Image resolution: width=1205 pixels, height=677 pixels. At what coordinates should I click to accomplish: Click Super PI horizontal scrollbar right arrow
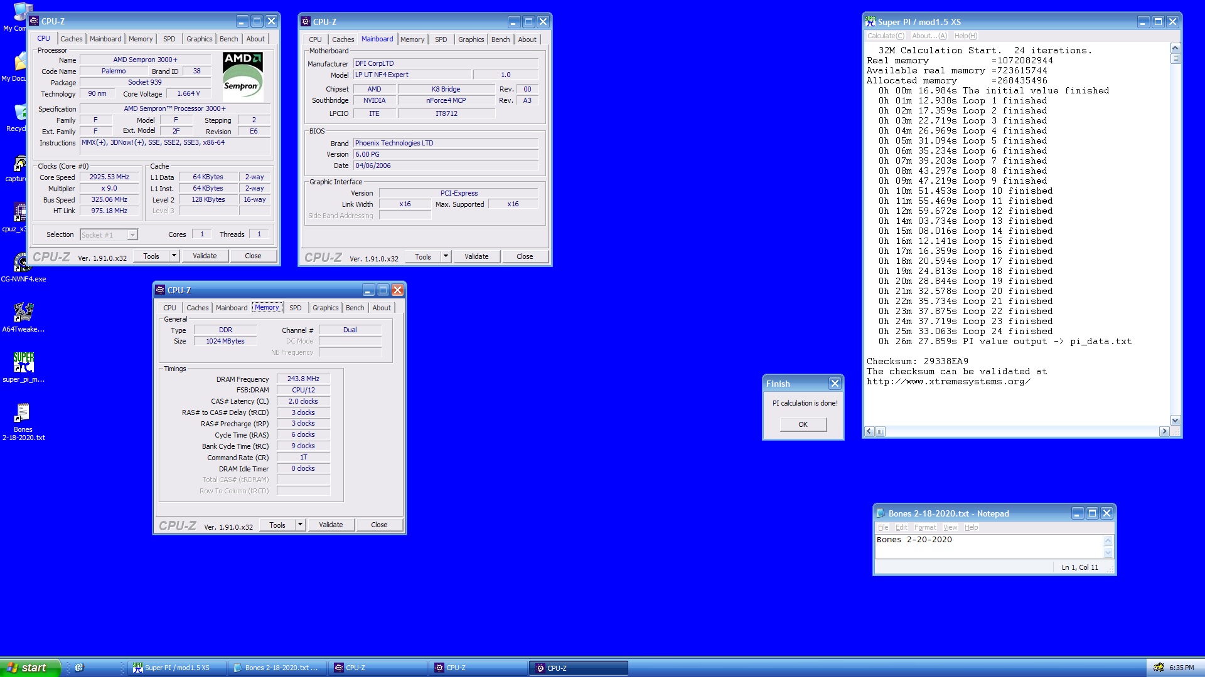pos(1164,431)
